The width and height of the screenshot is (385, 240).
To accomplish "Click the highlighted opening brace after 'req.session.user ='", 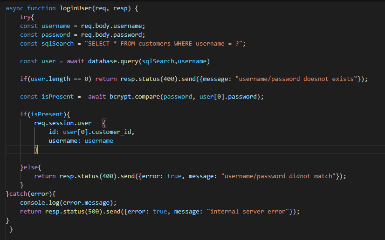I will coord(104,123).
